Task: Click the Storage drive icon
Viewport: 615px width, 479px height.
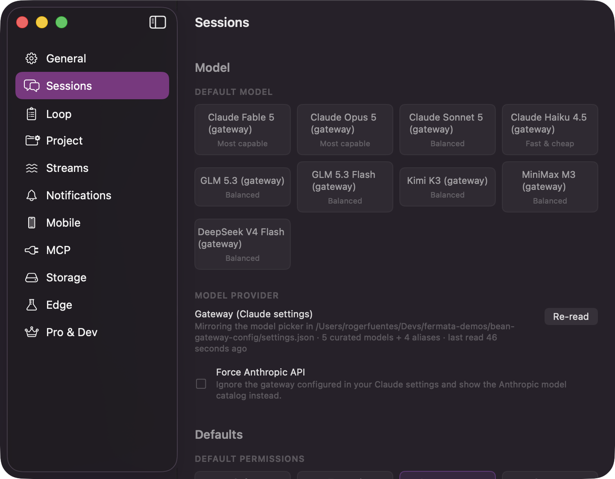Action: pos(32,278)
